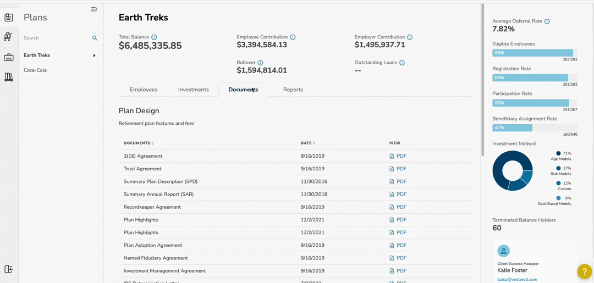Screen dimensions: 594x283
Task: Click PDF icon for Summary Annual Report (SAR)
Action: coord(392,194)
